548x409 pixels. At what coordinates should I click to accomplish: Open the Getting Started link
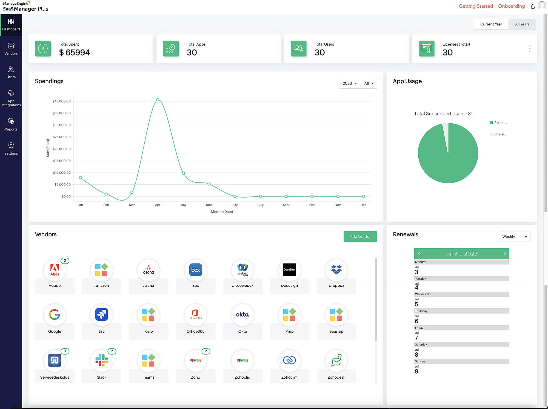coord(476,6)
